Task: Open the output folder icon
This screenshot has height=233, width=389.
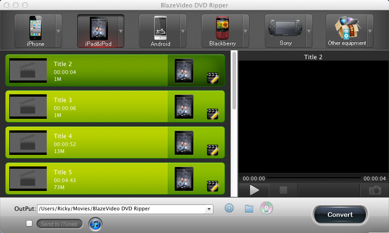Action: tap(249, 209)
